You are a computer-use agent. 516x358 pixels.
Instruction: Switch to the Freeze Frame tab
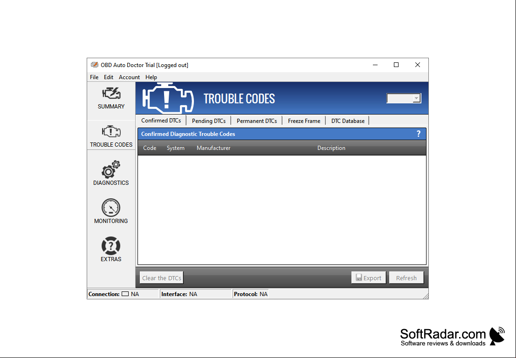304,121
